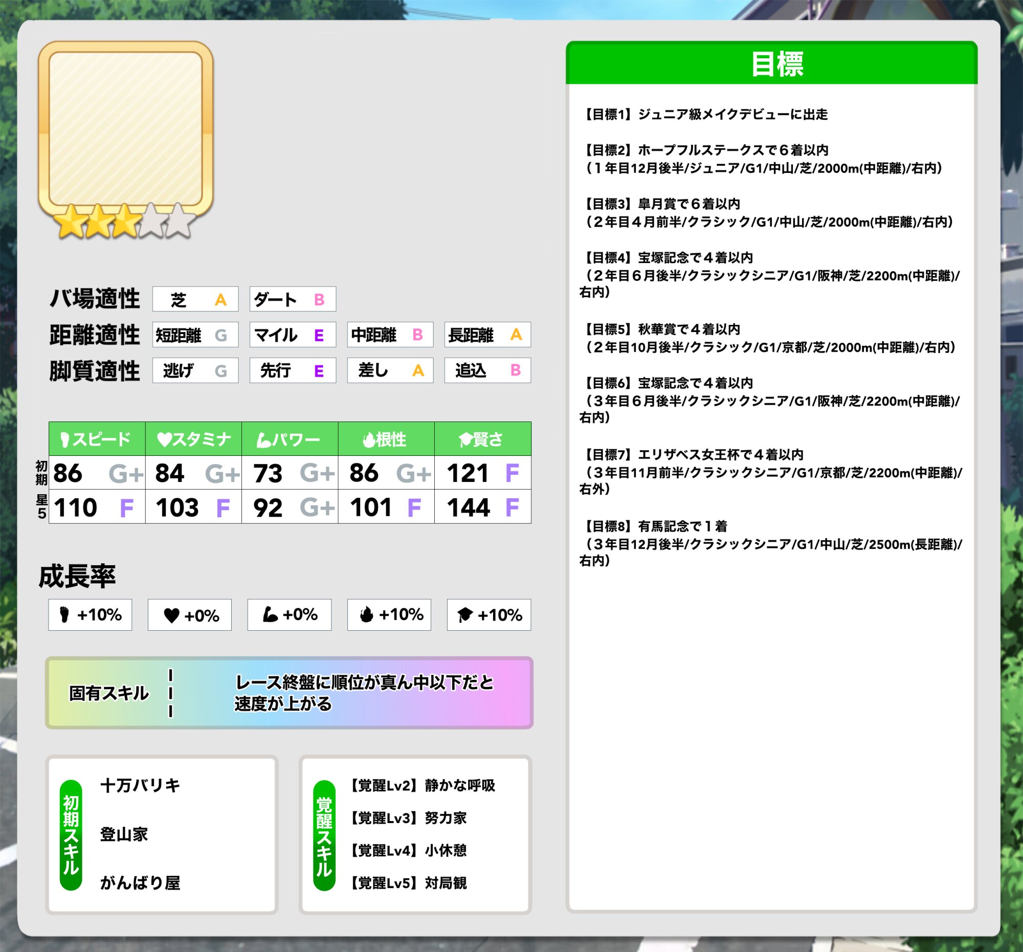1023x952 pixels.
Task: Click the 初期スキル green label
Action: click(71, 835)
